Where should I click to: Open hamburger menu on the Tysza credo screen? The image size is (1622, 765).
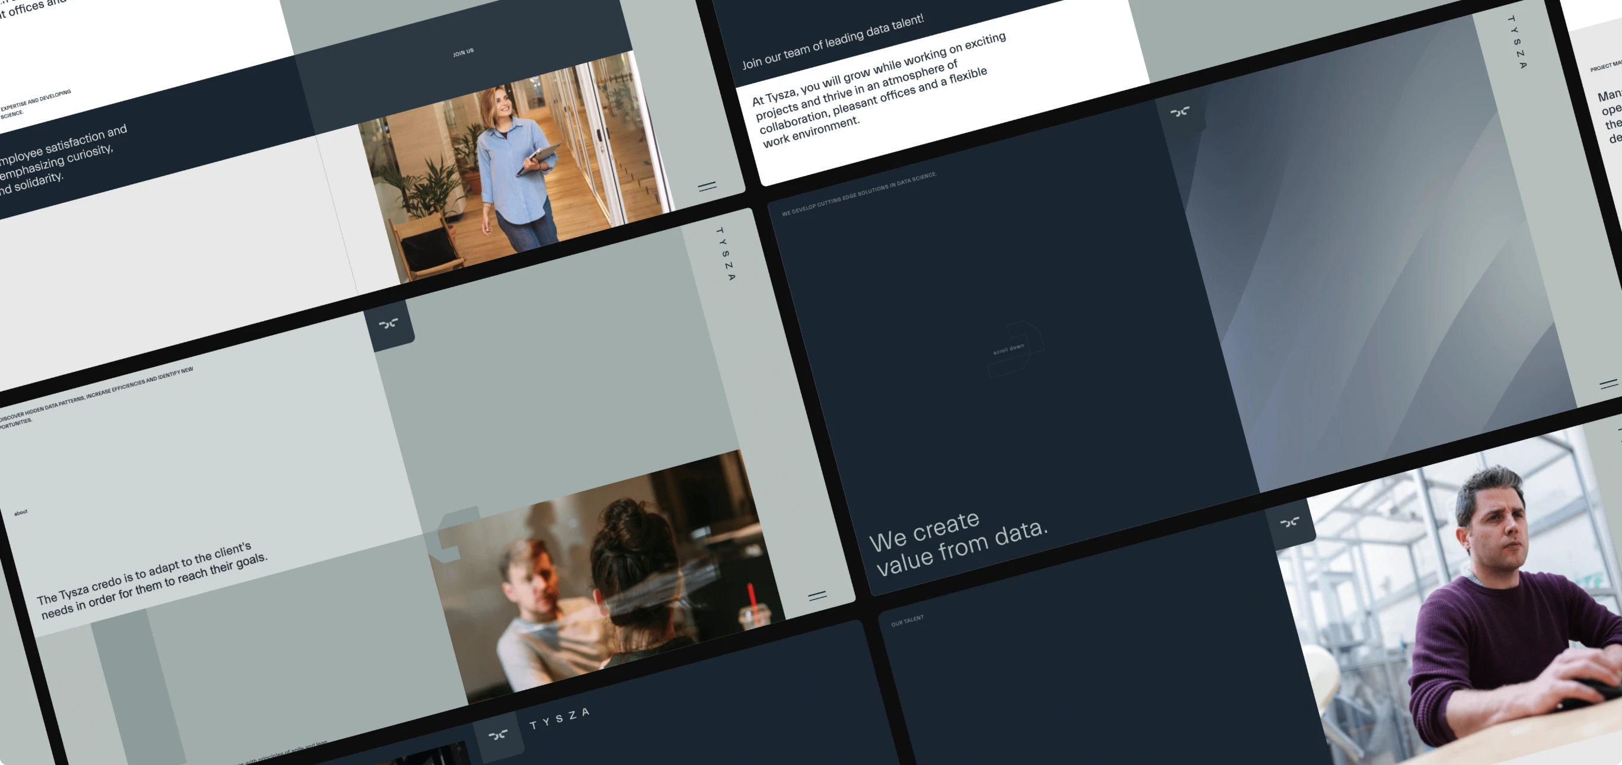818,595
